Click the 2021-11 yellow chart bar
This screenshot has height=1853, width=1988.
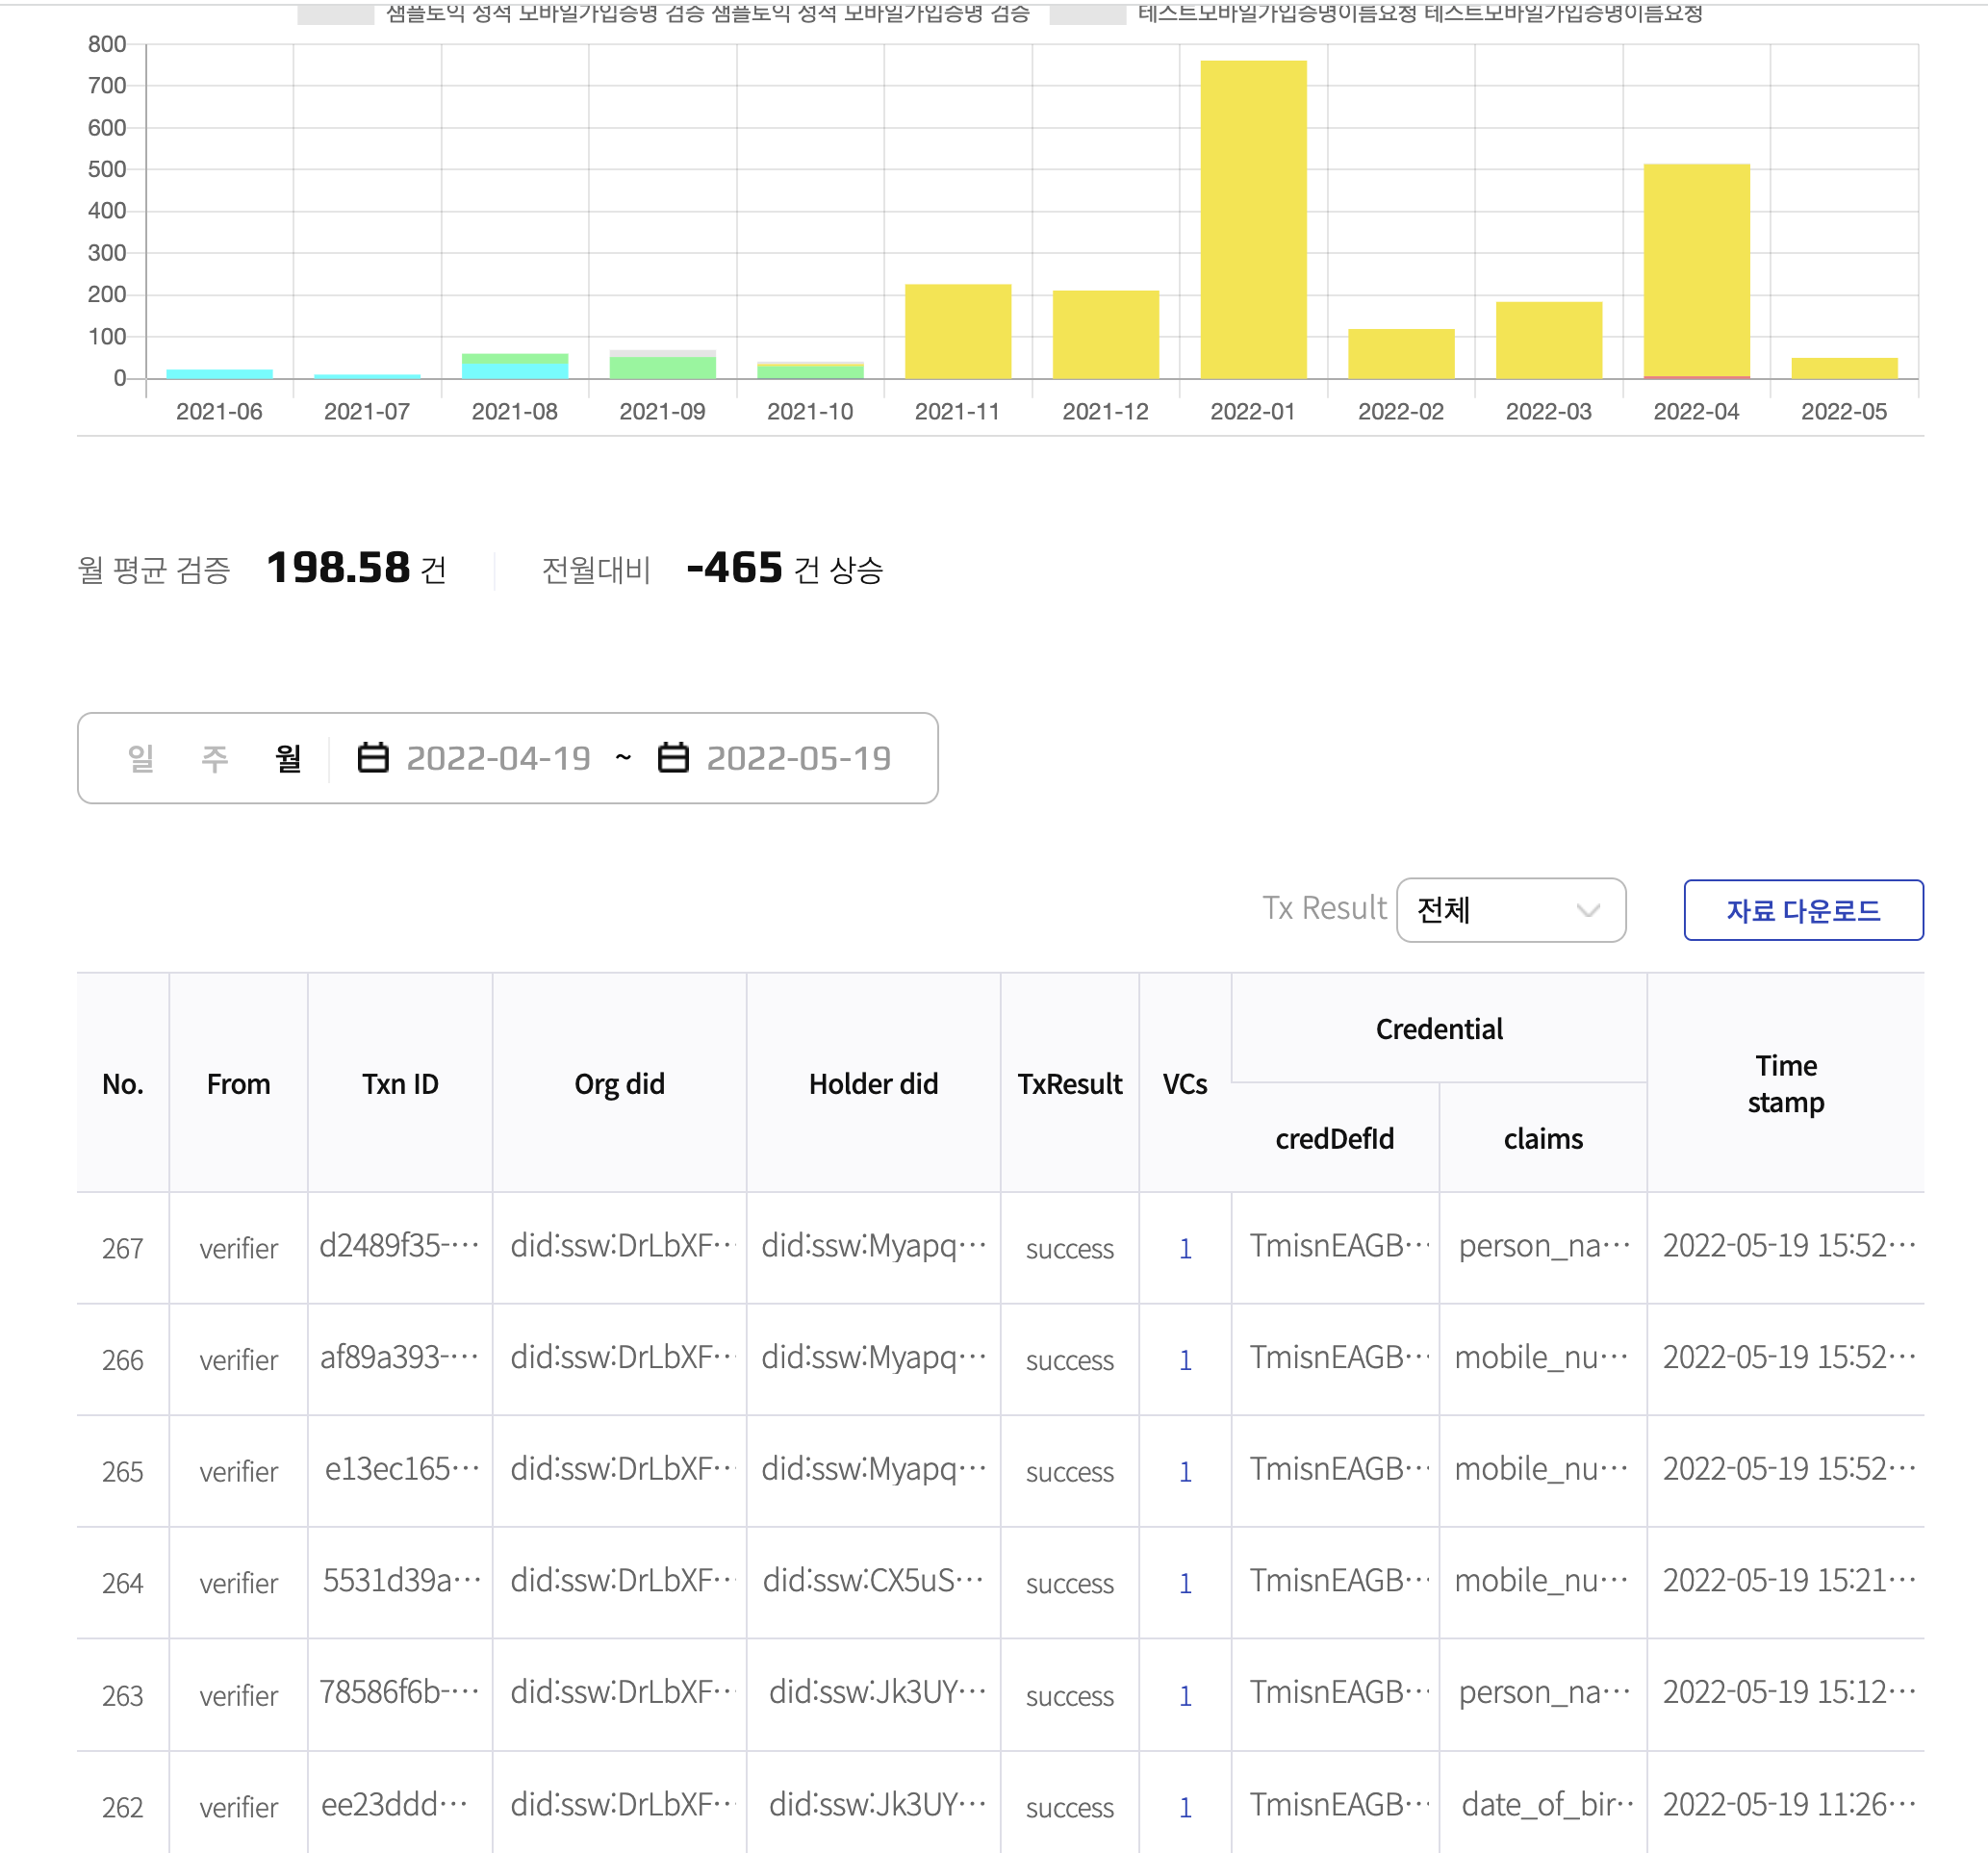pos(958,331)
